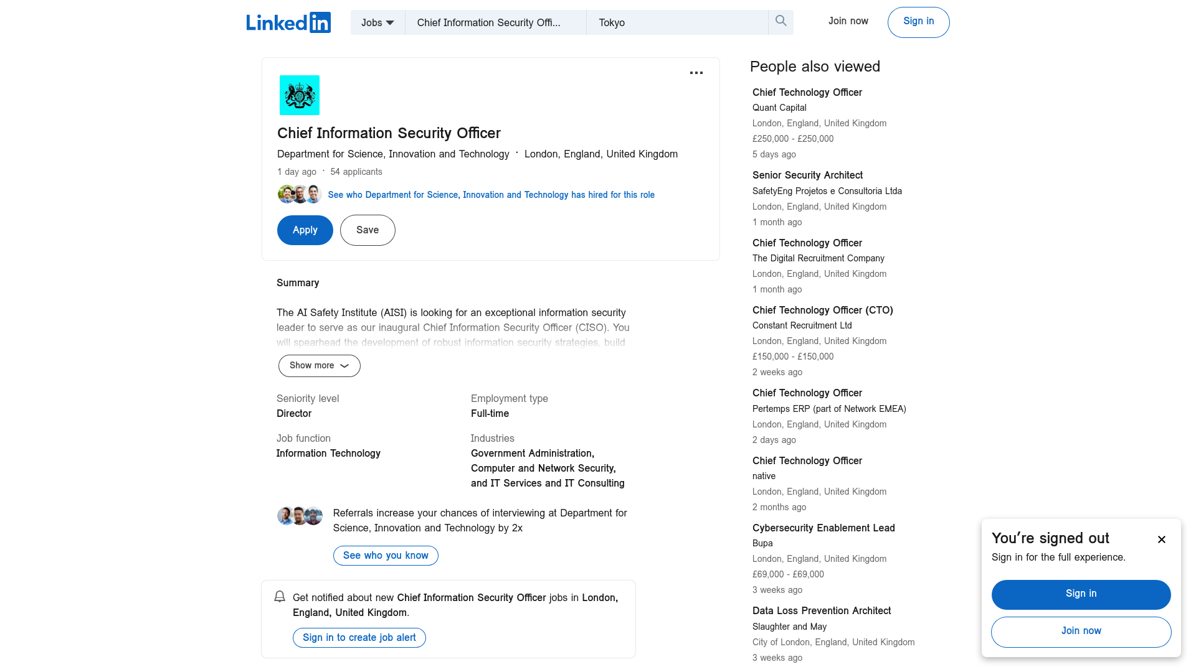Select the Chief Information Security Officer search field
The image size is (1196, 672).
495,22
